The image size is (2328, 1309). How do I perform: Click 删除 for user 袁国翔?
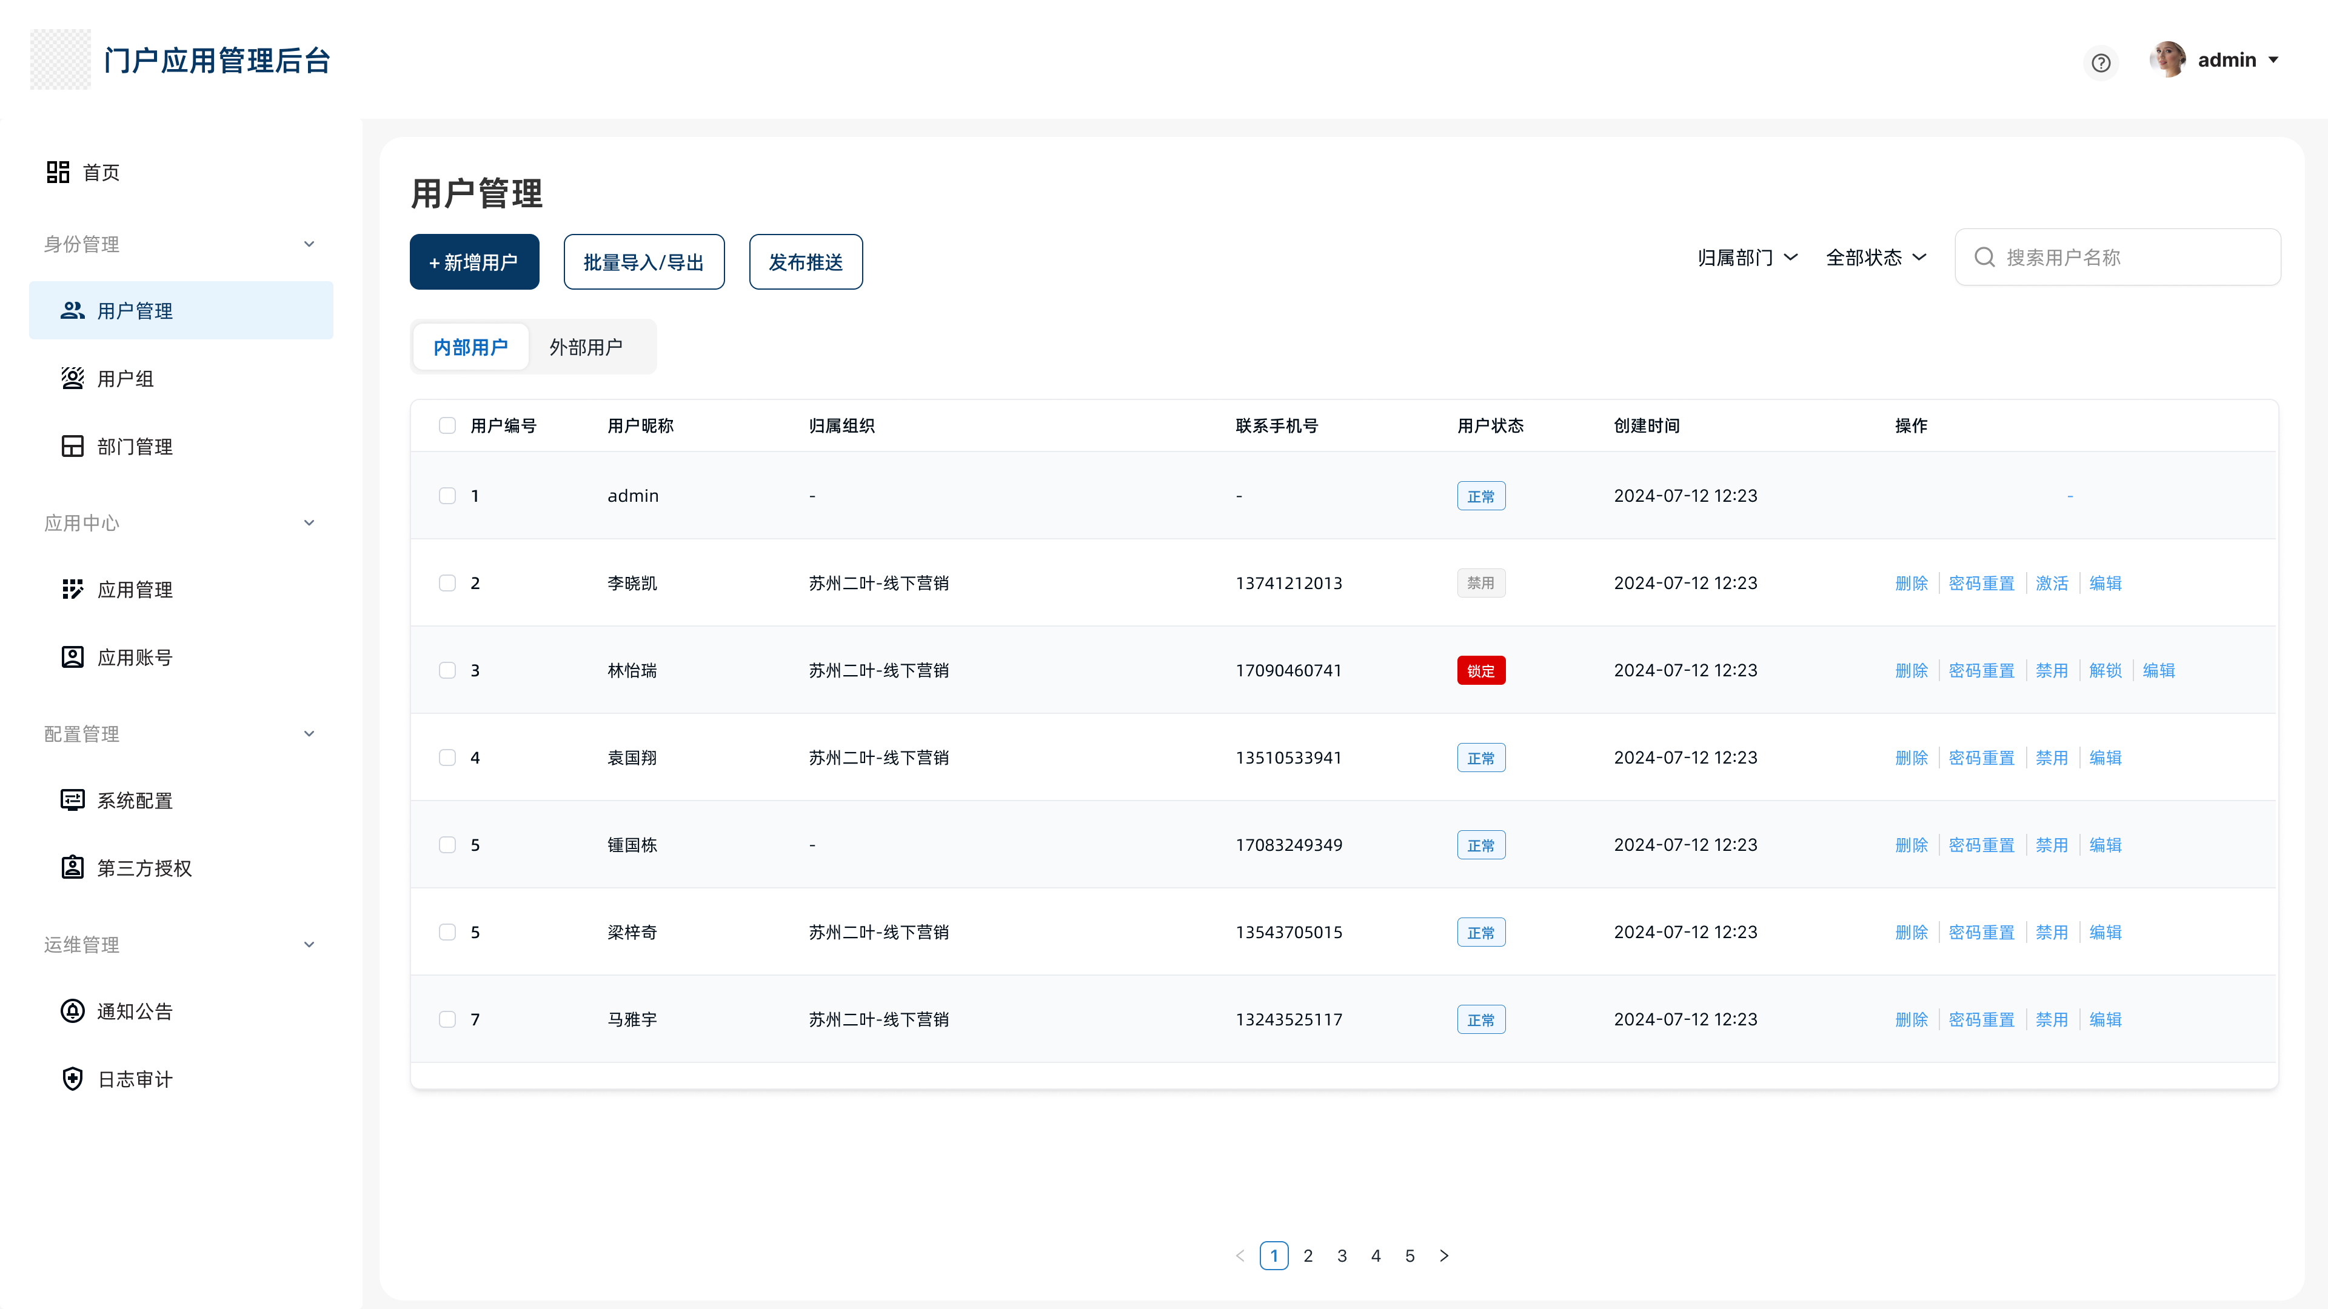(1912, 757)
